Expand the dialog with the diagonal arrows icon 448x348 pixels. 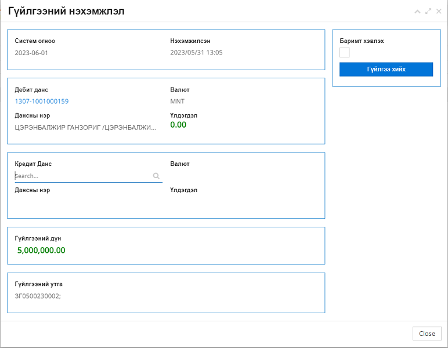[x=428, y=12]
